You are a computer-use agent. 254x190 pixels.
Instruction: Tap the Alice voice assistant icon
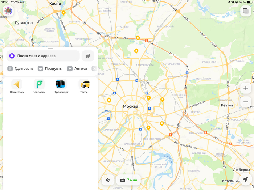click(x=12, y=56)
